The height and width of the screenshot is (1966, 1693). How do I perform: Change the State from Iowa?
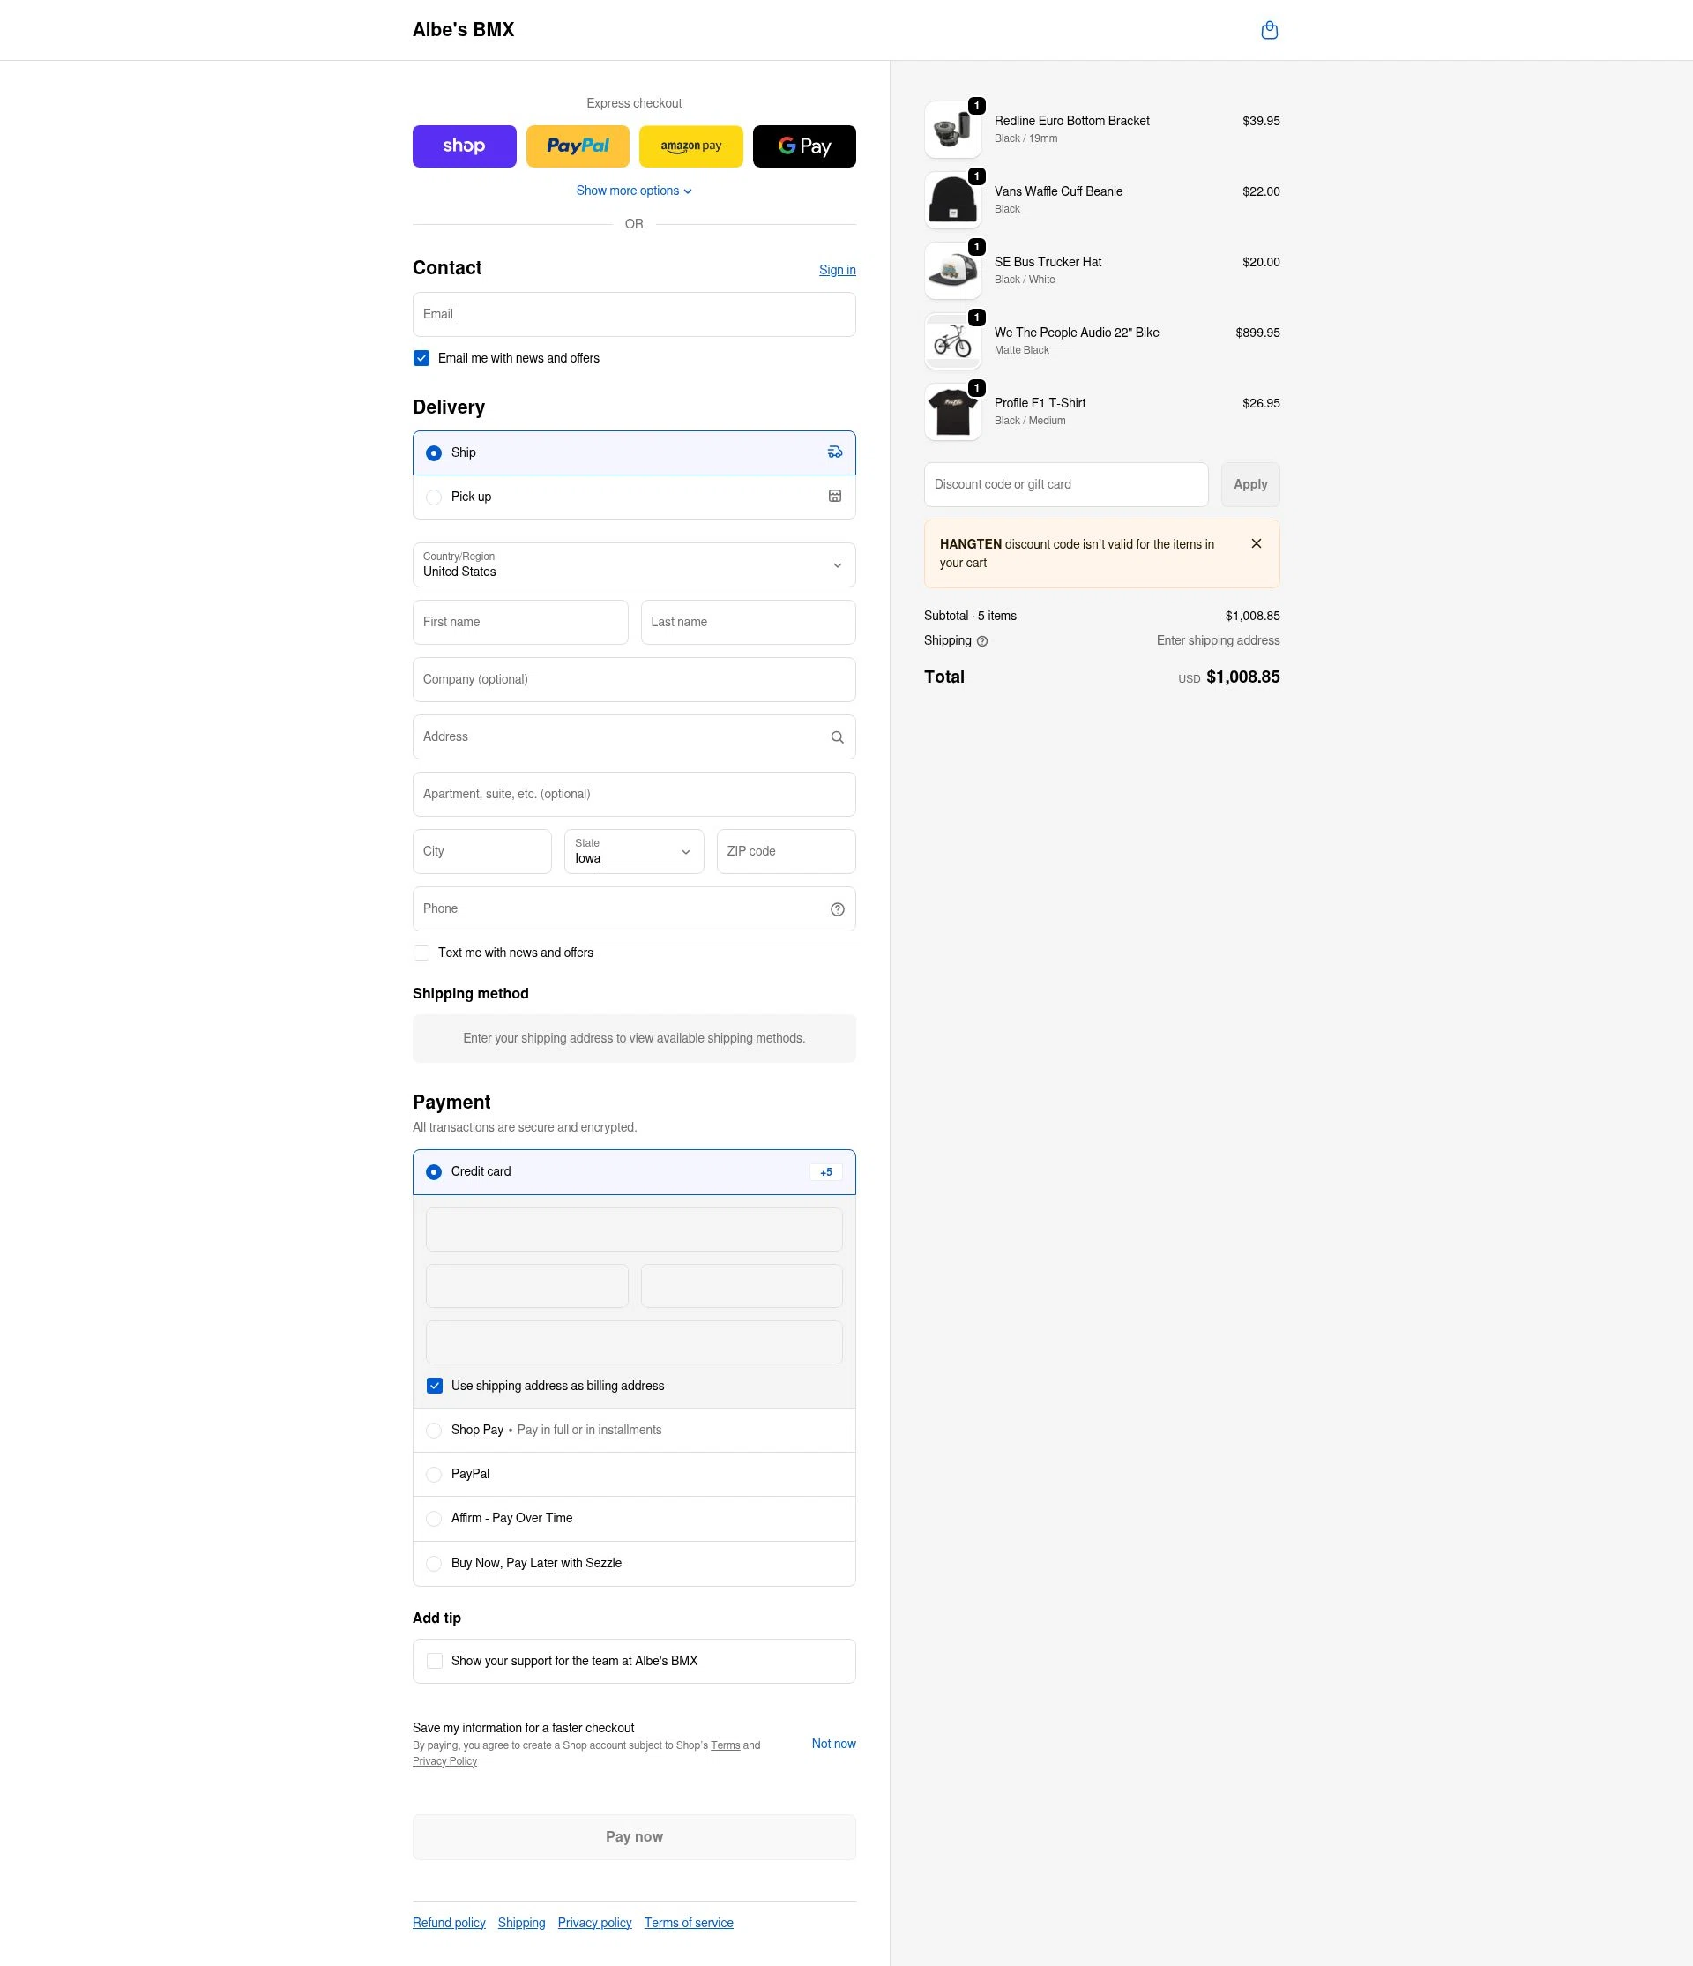pos(634,851)
